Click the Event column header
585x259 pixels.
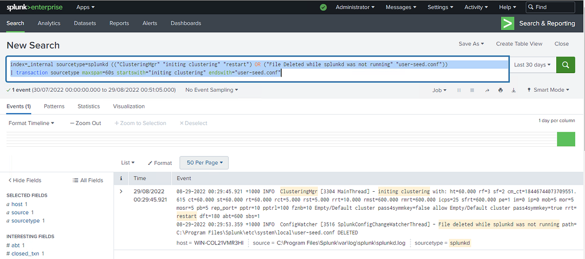(x=184, y=179)
